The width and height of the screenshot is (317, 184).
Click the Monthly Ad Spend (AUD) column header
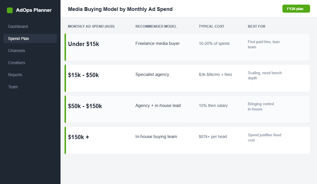(91, 26)
